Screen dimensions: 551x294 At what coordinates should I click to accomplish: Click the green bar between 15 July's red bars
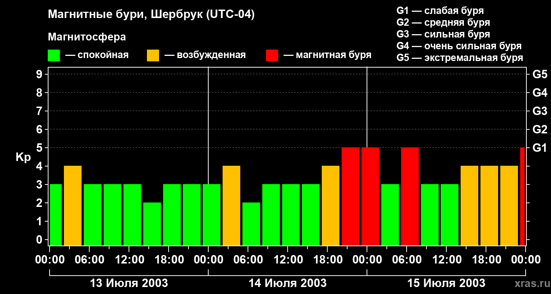point(390,215)
